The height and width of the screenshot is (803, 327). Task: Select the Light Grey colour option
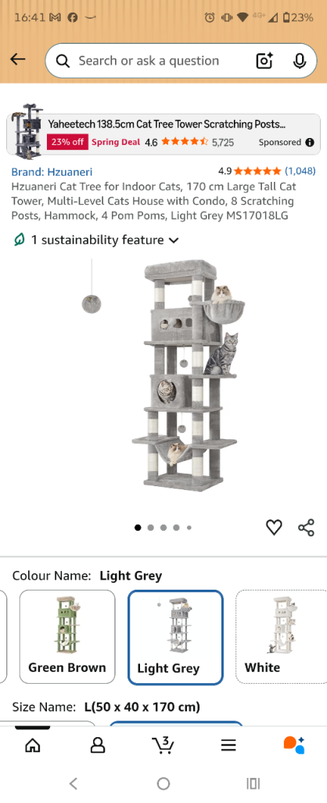click(x=175, y=638)
